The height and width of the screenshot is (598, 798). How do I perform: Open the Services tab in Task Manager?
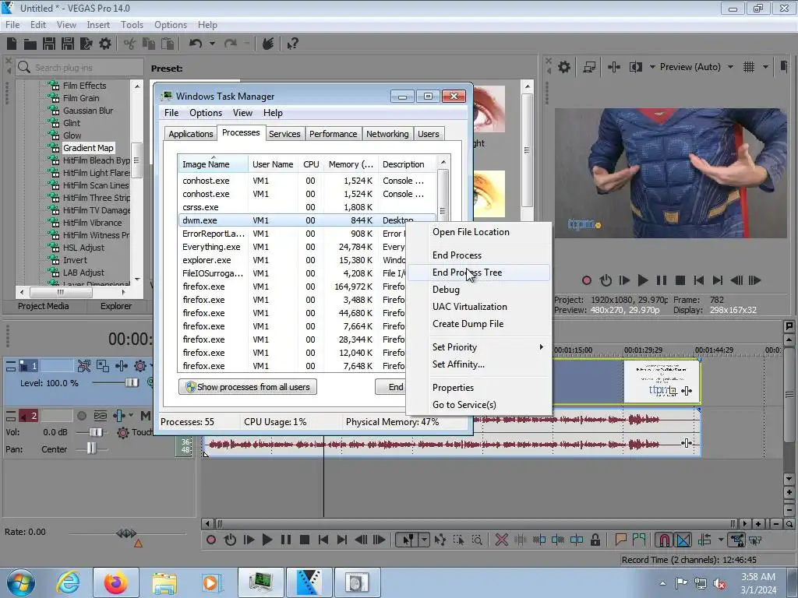(284, 134)
